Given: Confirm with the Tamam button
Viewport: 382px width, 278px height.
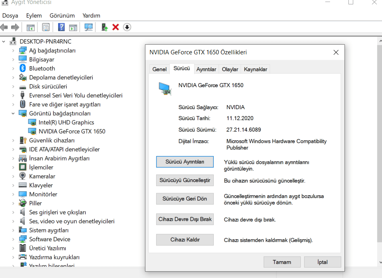Looking at the screenshot, I should point(282,262).
